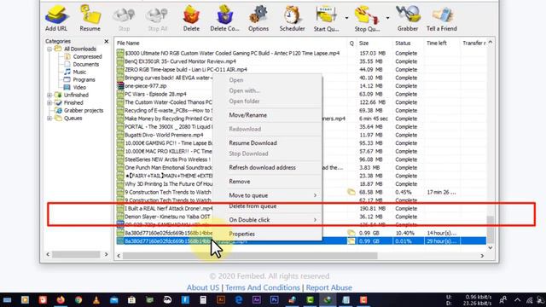This screenshot has height=307, width=546.
Task: Expand the Finished category node
Action: [x=49, y=102]
